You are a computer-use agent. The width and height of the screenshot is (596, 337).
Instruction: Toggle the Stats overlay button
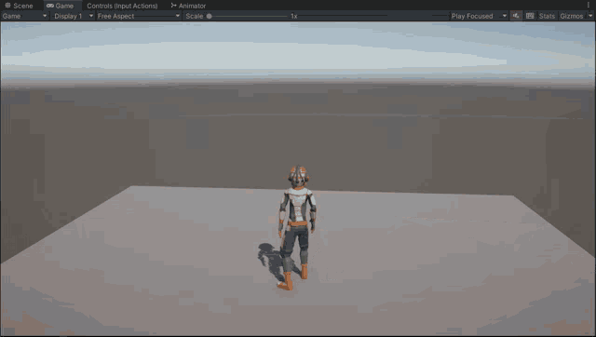547,16
